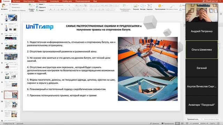Toggle underline formatting
The height and width of the screenshot is (125, 223).
pyautogui.click(x=58, y=9)
